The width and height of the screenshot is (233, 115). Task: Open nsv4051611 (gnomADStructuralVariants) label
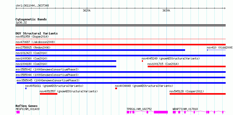pos(54,86)
